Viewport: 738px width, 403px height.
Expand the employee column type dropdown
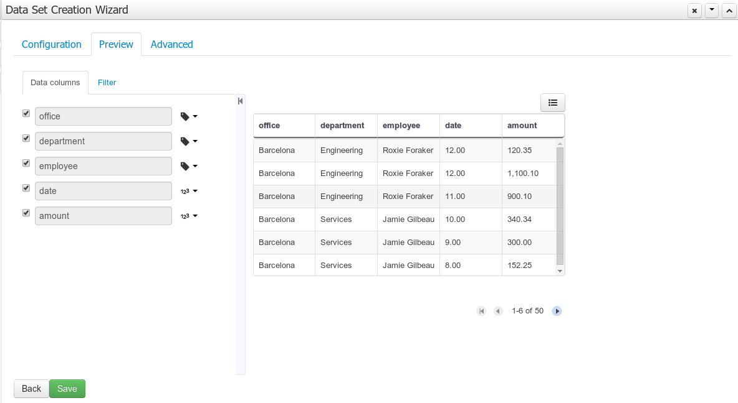195,166
